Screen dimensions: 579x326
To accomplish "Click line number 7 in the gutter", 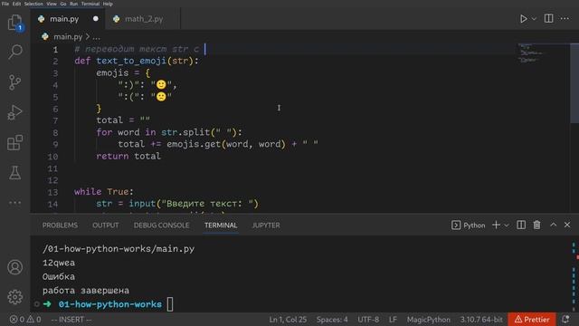I will click(55, 120).
